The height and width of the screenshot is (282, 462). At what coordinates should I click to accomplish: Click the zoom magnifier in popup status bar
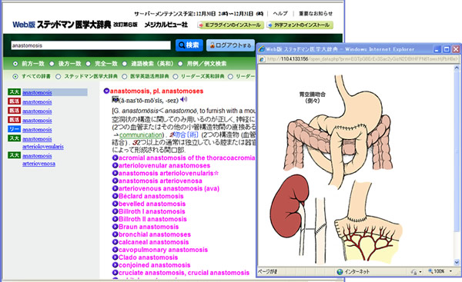point(430,271)
